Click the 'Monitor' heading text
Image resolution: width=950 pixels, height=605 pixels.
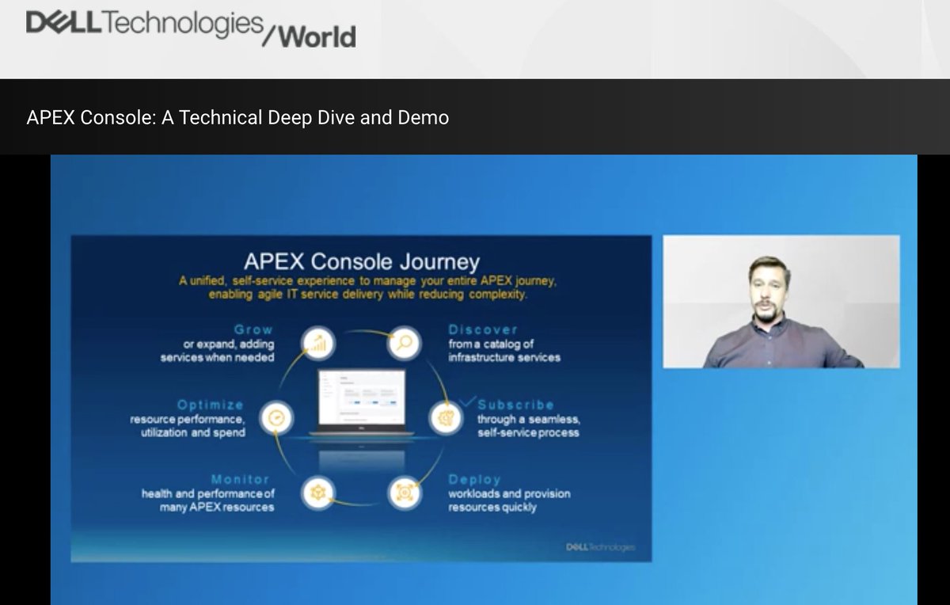tap(240, 479)
